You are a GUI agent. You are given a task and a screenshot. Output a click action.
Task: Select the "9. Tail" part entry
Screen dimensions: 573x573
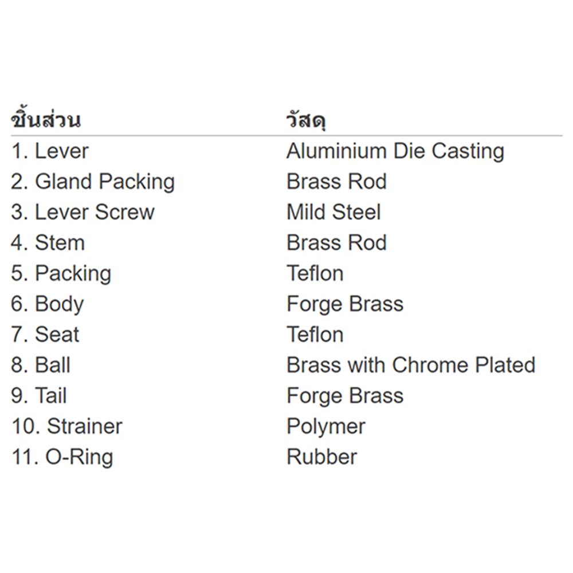point(39,396)
